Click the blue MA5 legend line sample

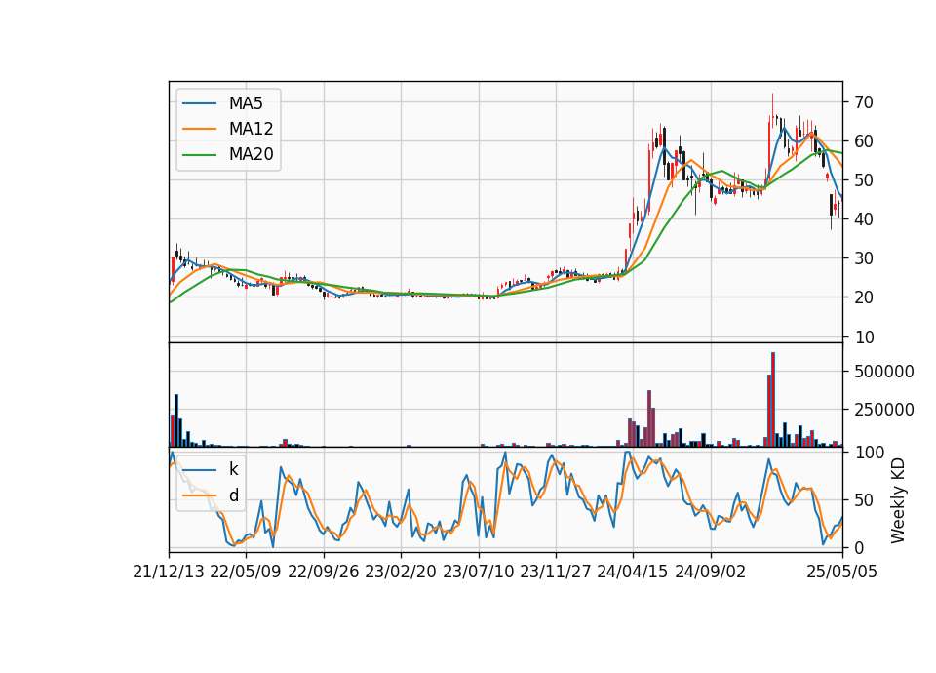[x=199, y=103]
